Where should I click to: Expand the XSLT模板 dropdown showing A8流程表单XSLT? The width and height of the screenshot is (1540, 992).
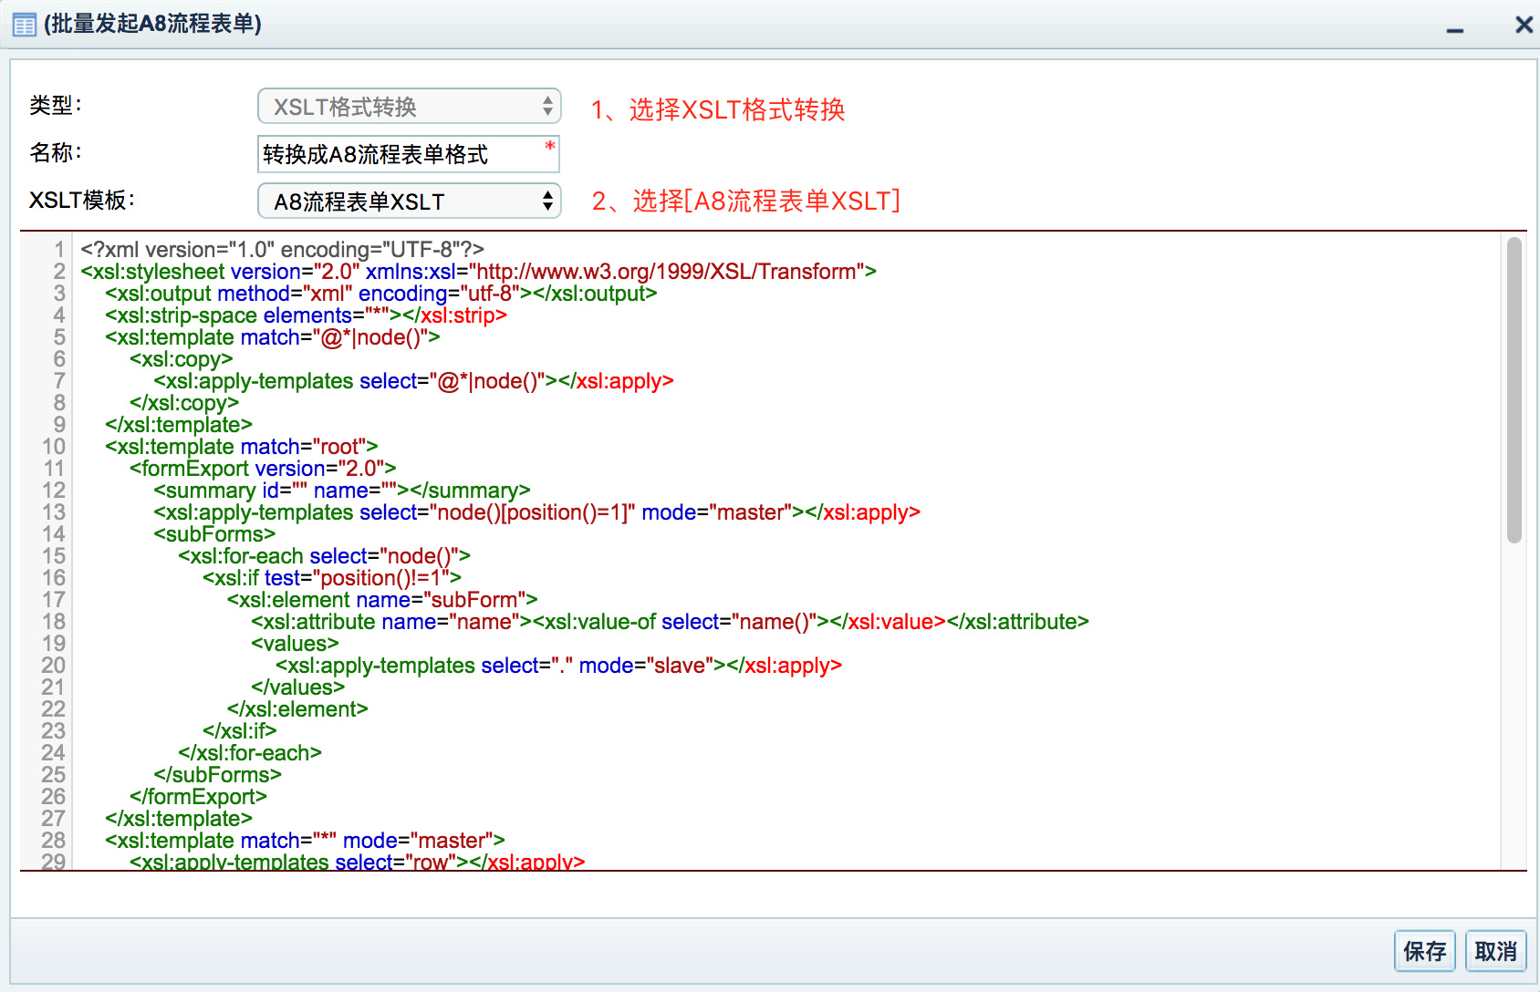point(409,201)
